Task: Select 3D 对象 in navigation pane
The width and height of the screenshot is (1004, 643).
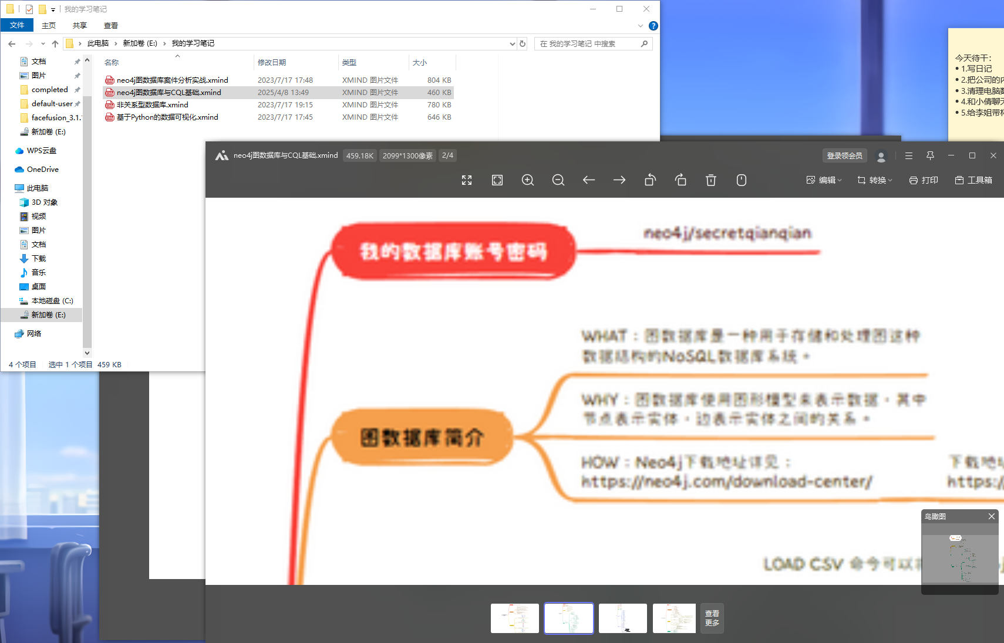Action: pos(44,202)
